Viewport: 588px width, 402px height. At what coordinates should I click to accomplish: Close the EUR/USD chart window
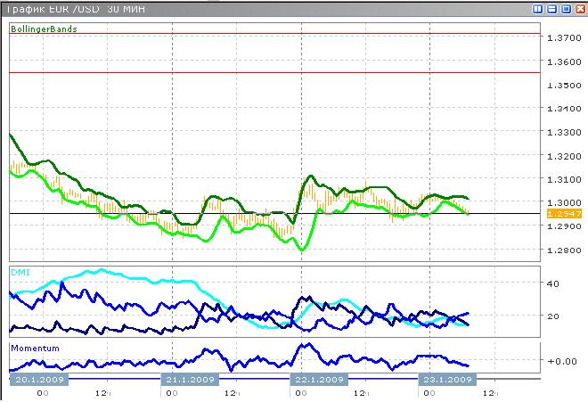click(578, 8)
